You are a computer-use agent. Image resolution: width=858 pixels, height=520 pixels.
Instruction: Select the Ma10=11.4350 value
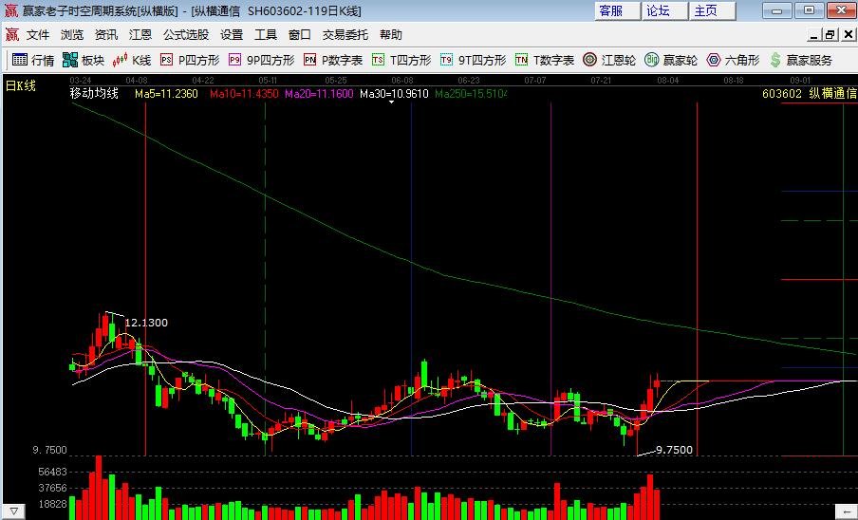pos(244,94)
